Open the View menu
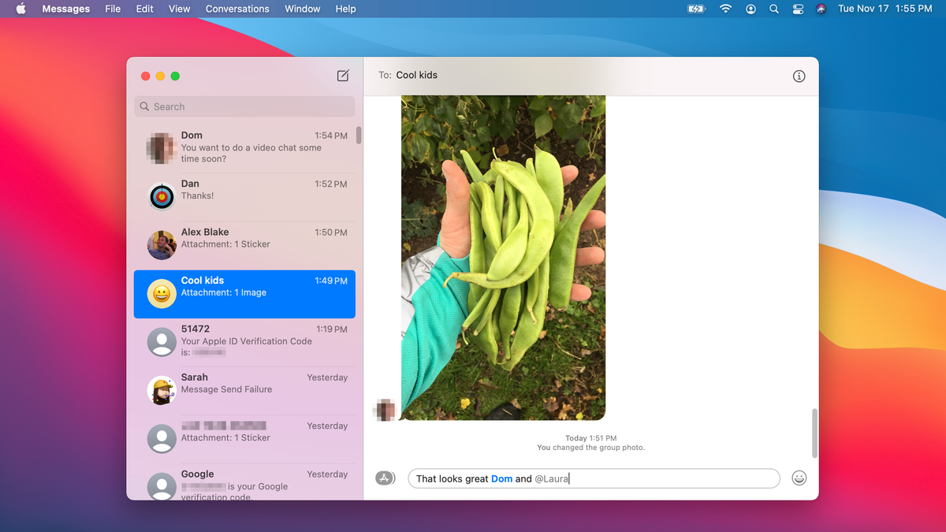The image size is (946, 532). coord(179,9)
